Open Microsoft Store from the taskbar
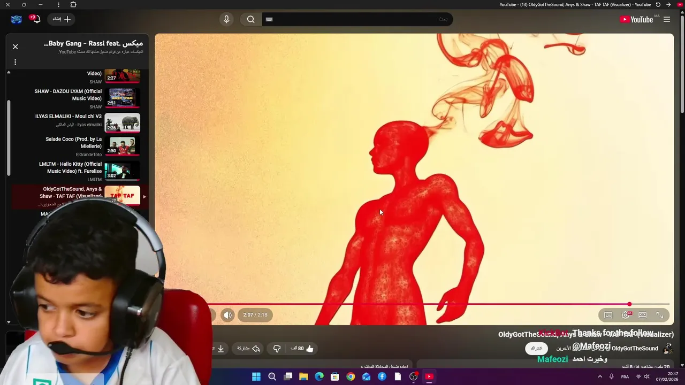685x385 pixels. pos(335,377)
